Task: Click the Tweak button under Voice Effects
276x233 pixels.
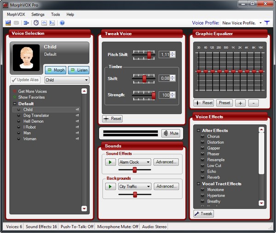Action: coord(203,214)
